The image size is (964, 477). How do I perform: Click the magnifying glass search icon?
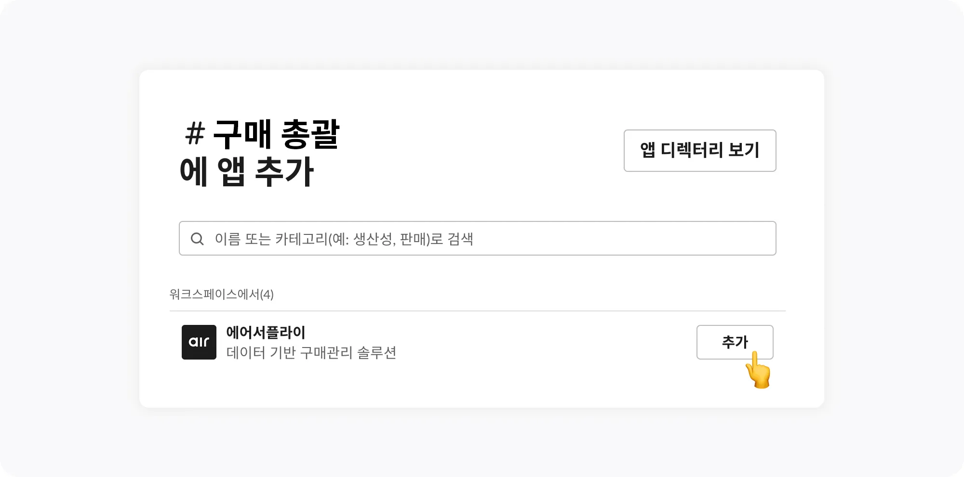[x=197, y=239]
